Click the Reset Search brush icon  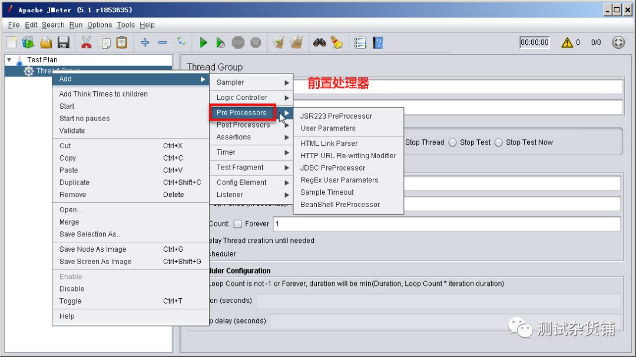pos(337,42)
